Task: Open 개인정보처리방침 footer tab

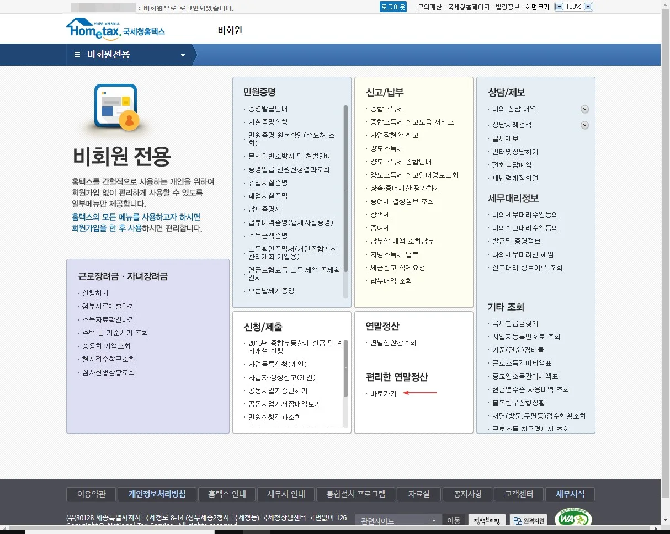Action: pos(157,494)
